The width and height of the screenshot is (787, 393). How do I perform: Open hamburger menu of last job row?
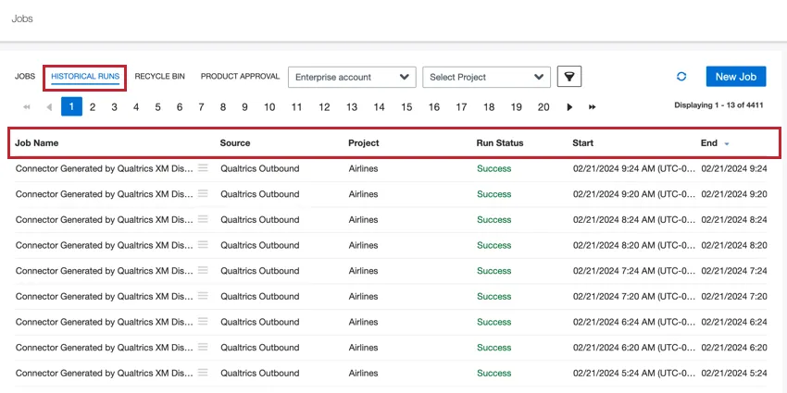pos(203,373)
